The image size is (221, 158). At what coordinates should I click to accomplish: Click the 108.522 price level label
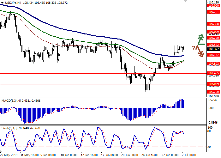213,45
